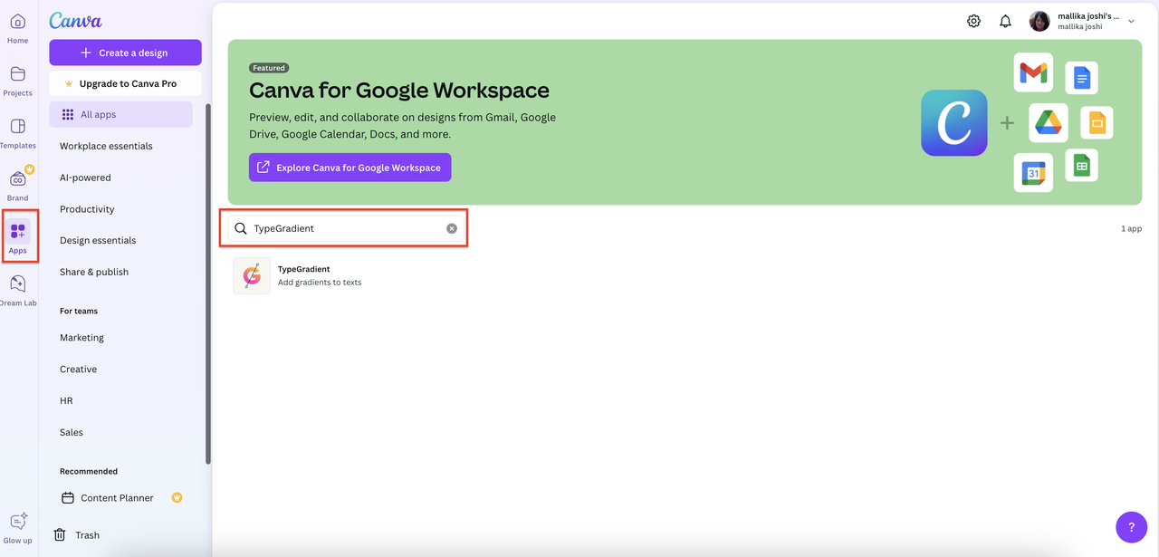
Task: Clear the TypeGradient search text
Action: click(x=452, y=228)
